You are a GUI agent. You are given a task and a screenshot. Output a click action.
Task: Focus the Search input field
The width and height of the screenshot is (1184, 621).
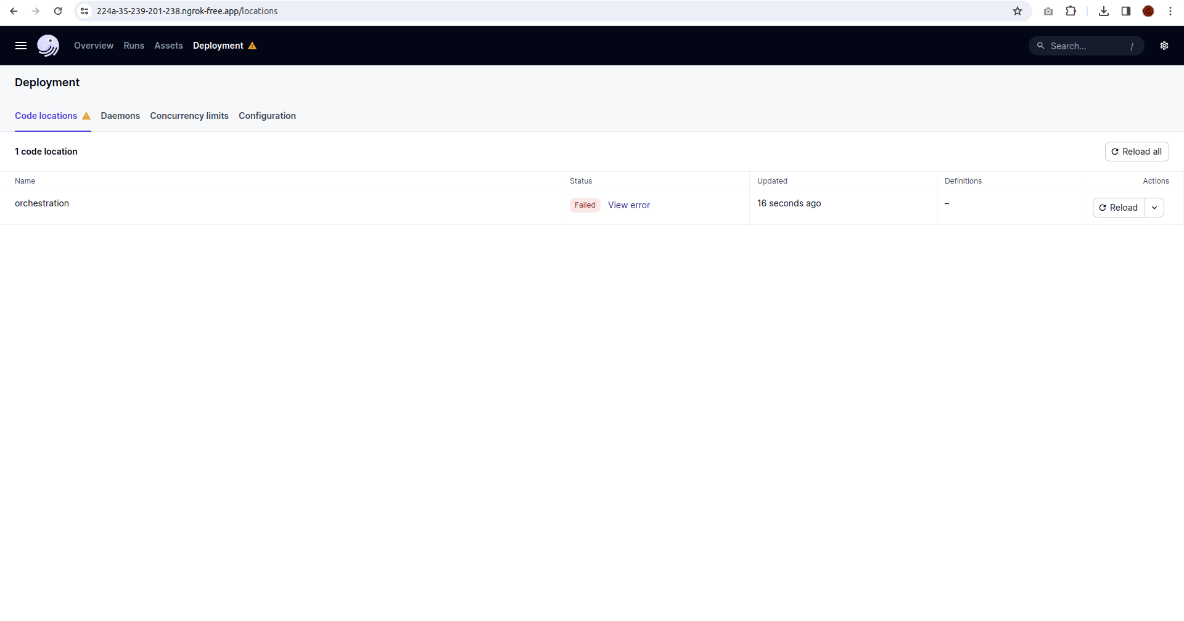tap(1087, 46)
